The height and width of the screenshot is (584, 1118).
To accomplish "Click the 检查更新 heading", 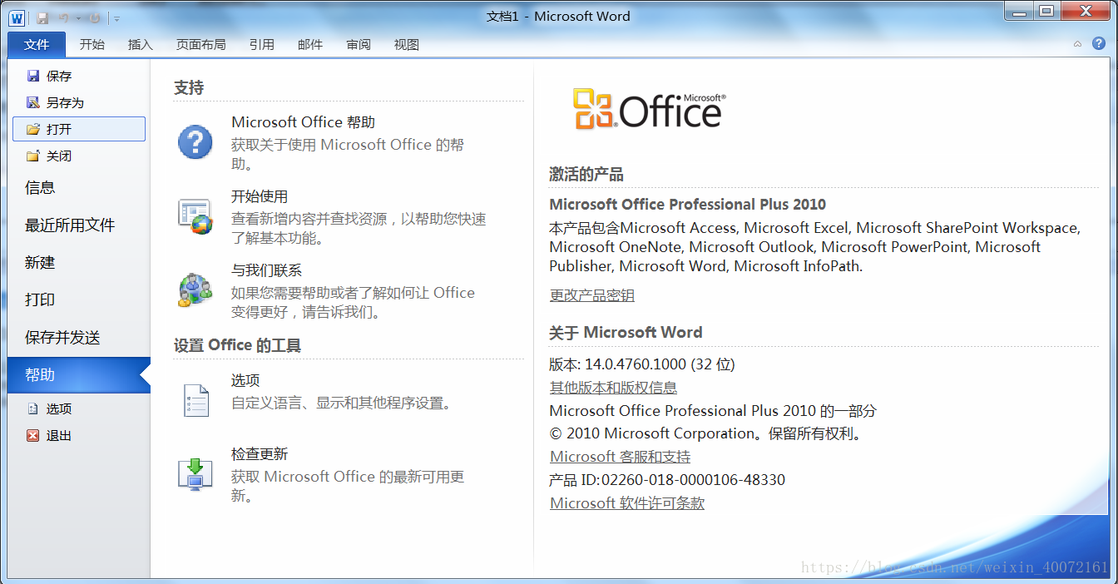I will tap(260, 454).
